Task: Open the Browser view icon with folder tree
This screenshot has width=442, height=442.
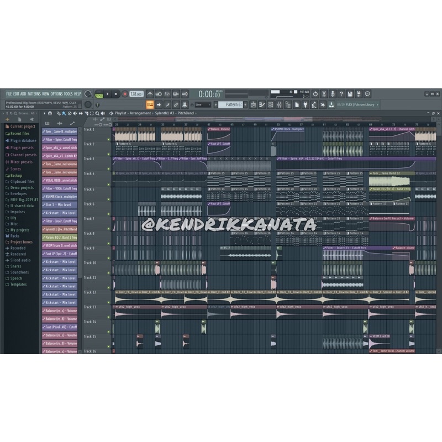Action: click(288, 105)
